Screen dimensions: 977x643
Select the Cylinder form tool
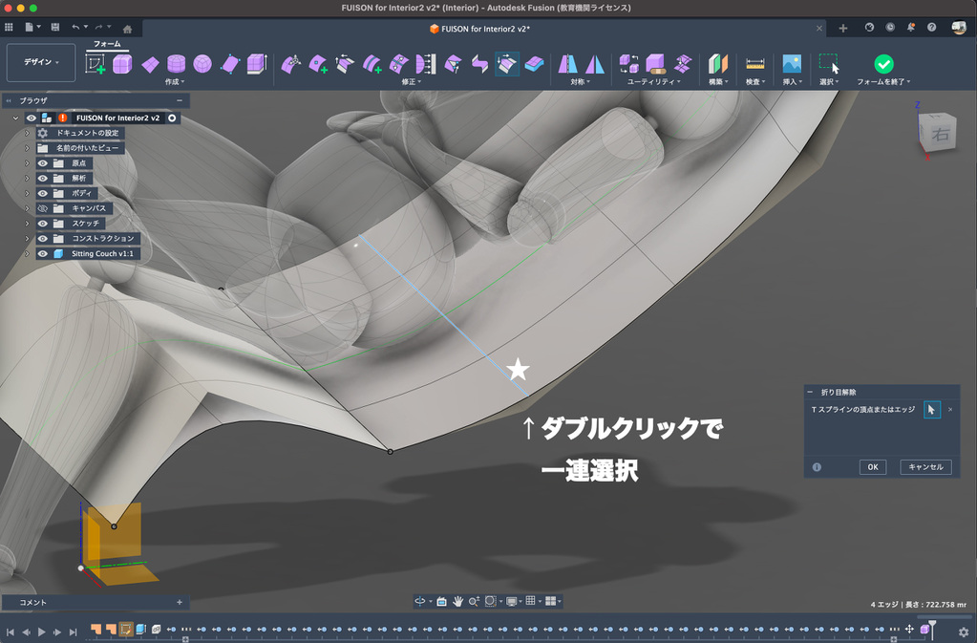(176, 64)
